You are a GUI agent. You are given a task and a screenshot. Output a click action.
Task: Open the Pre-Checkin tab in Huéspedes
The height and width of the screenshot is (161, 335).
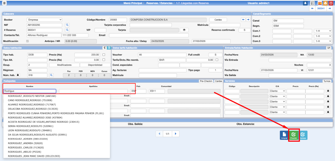tap(206, 81)
